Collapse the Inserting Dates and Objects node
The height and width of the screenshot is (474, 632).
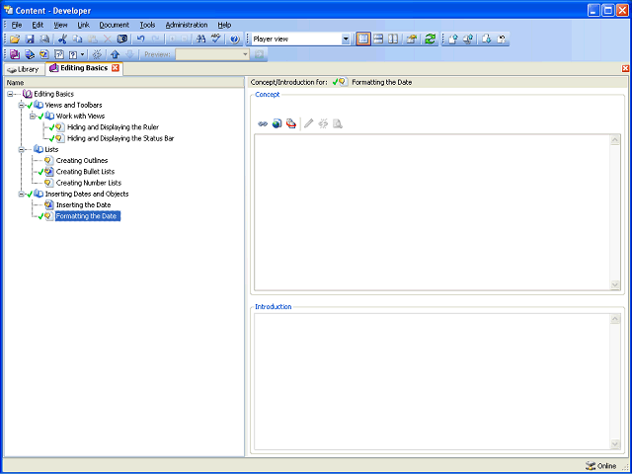(x=22, y=195)
